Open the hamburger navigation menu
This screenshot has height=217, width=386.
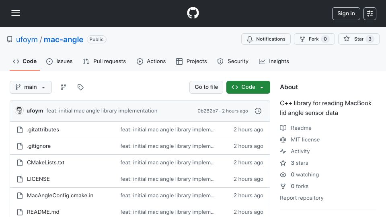(x=16, y=13)
